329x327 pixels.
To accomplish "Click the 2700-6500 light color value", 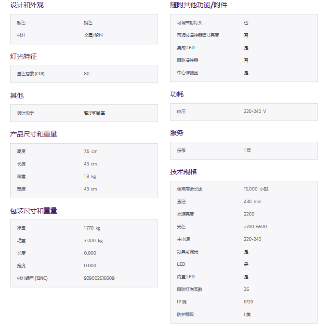I will coord(255,227).
